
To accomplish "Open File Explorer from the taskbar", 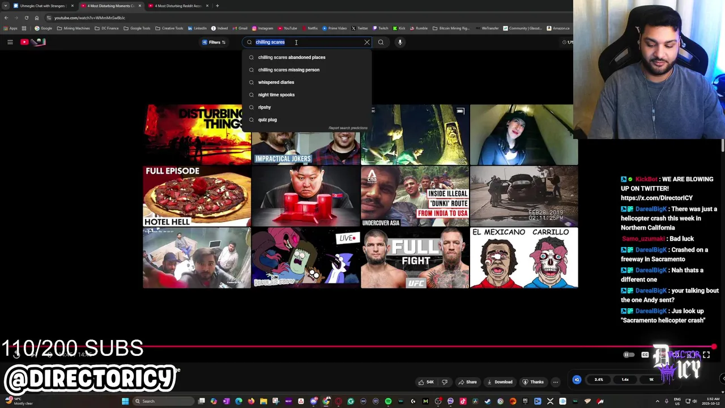I will [263, 401].
